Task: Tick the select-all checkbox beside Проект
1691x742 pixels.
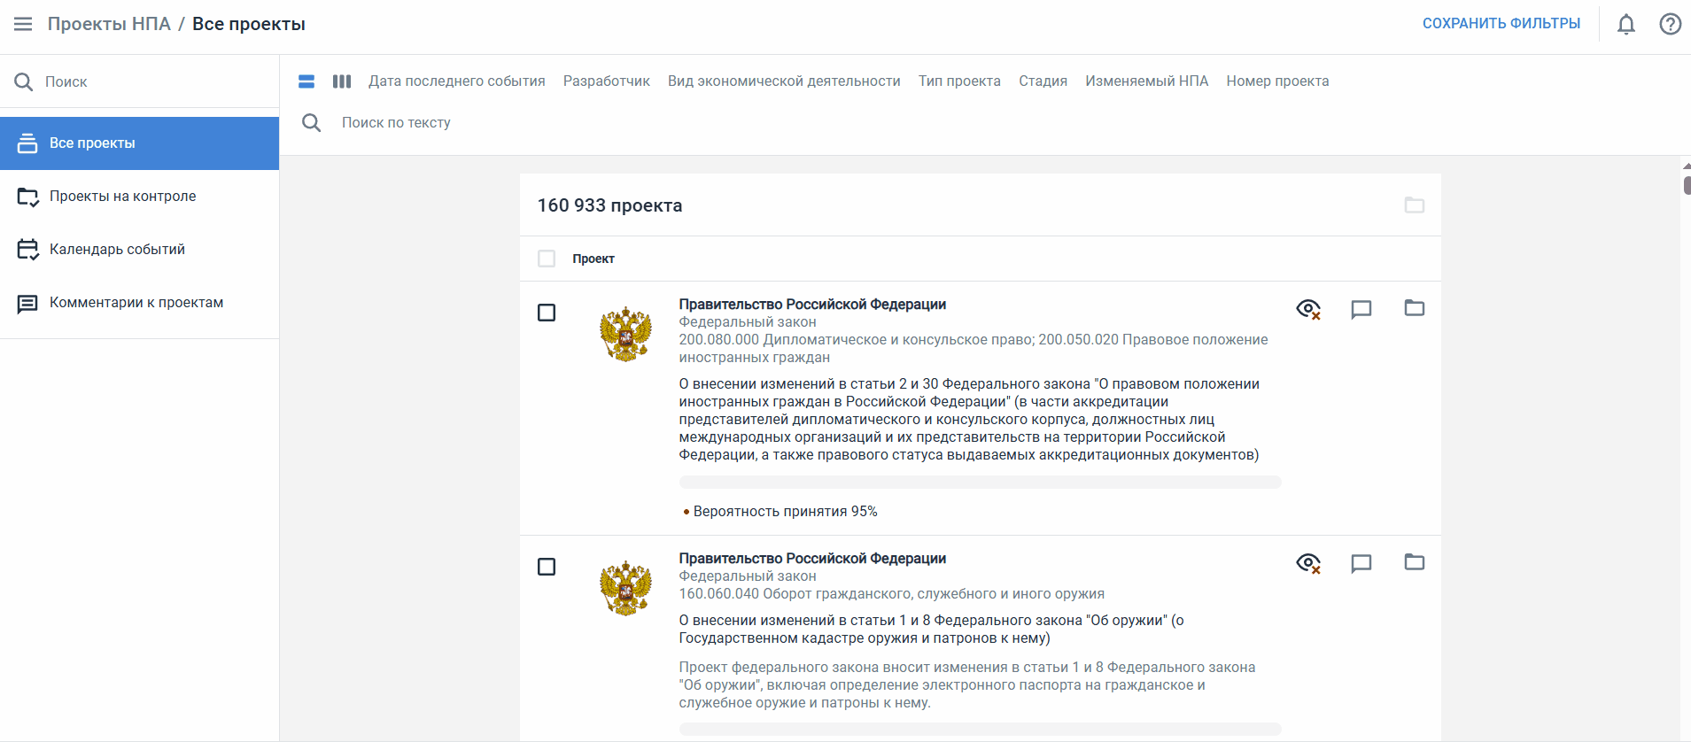Action: [x=547, y=259]
